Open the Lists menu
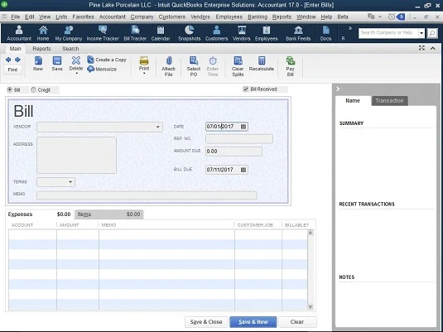The height and width of the screenshot is (332, 443). [61, 17]
